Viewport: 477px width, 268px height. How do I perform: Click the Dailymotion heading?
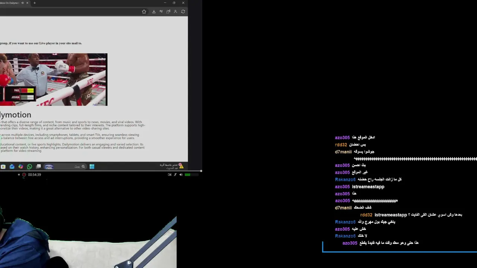(x=16, y=115)
